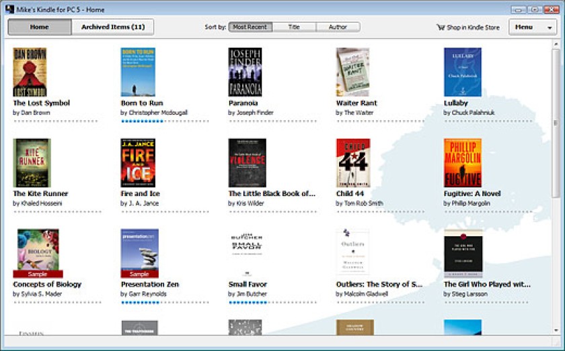This screenshot has width=565, height=351.
Task: Open the Outliers book cover
Action: tap(352, 254)
